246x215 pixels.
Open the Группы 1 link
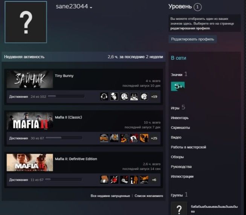coord(179,195)
